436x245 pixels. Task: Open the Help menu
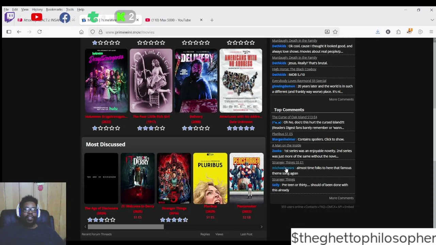(x=80, y=10)
